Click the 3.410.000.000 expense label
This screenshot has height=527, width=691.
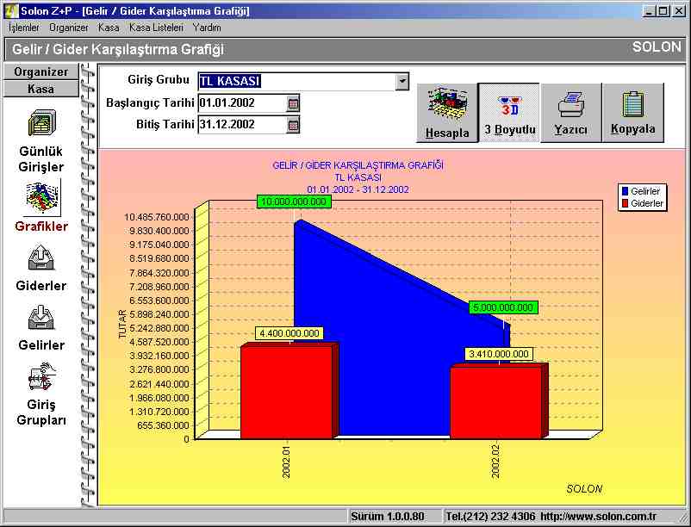point(498,354)
